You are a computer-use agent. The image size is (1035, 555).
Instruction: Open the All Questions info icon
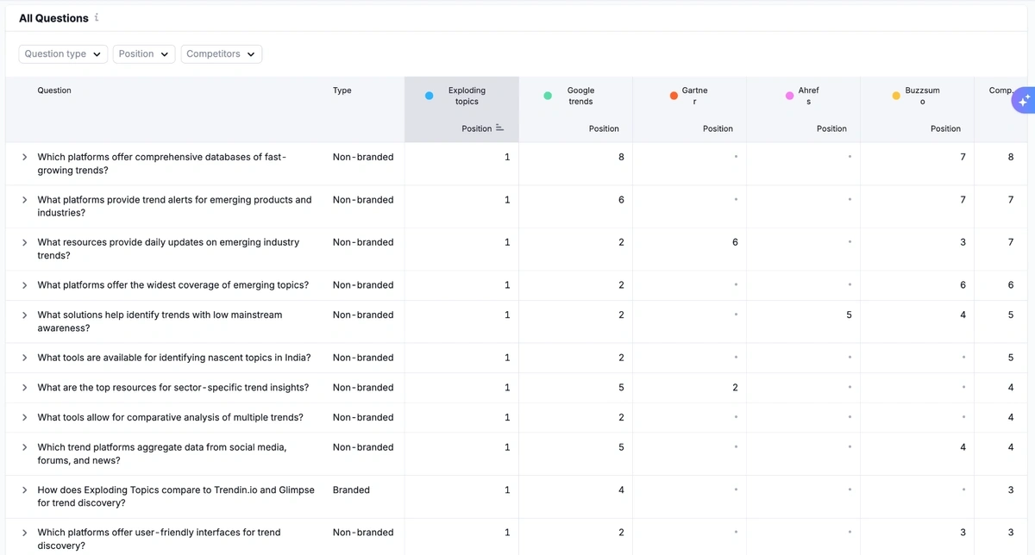(x=97, y=18)
